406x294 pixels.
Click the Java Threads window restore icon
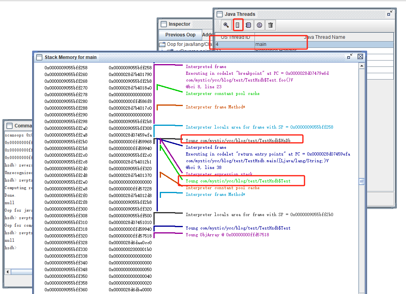click(x=390, y=13)
